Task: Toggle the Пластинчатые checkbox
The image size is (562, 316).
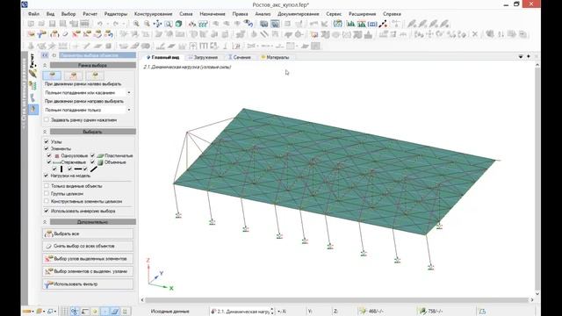Action: (x=92, y=155)
